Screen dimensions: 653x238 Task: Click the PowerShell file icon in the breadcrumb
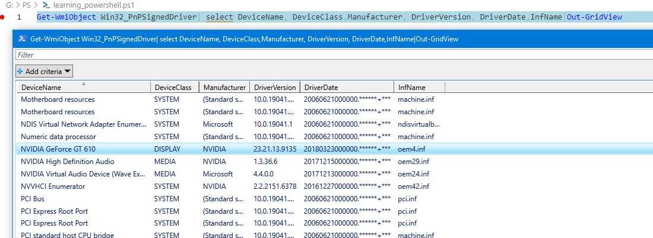(46, 5)
